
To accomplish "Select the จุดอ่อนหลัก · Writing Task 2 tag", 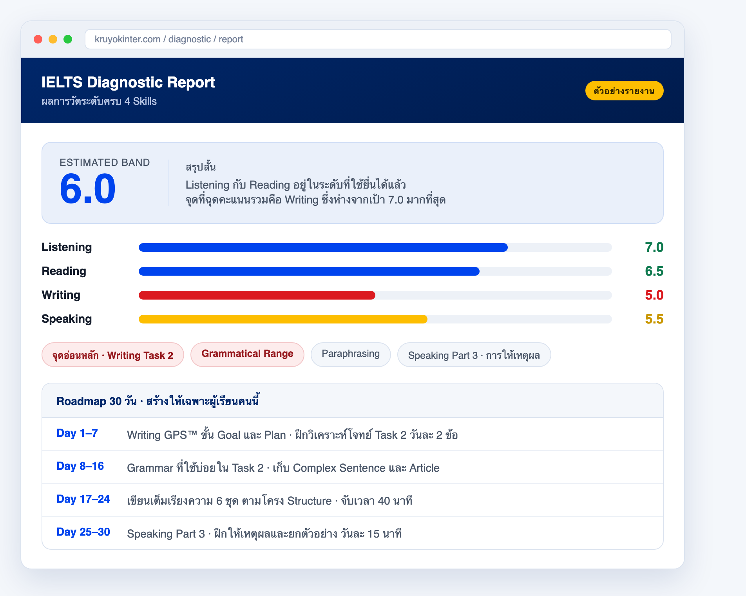I will (x=113, y=355).
